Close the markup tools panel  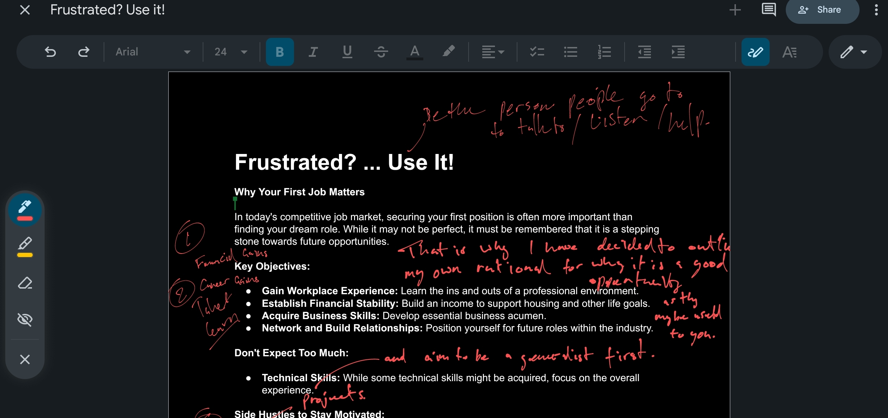point(25,359)
